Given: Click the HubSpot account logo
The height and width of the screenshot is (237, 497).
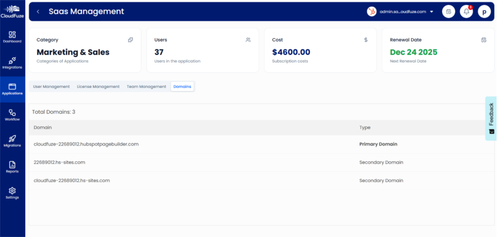Looking at the screenshot, I should (x=372, y=12).
